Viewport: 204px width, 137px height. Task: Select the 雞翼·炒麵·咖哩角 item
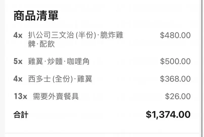pyautogui.click(x=59, y=61)
